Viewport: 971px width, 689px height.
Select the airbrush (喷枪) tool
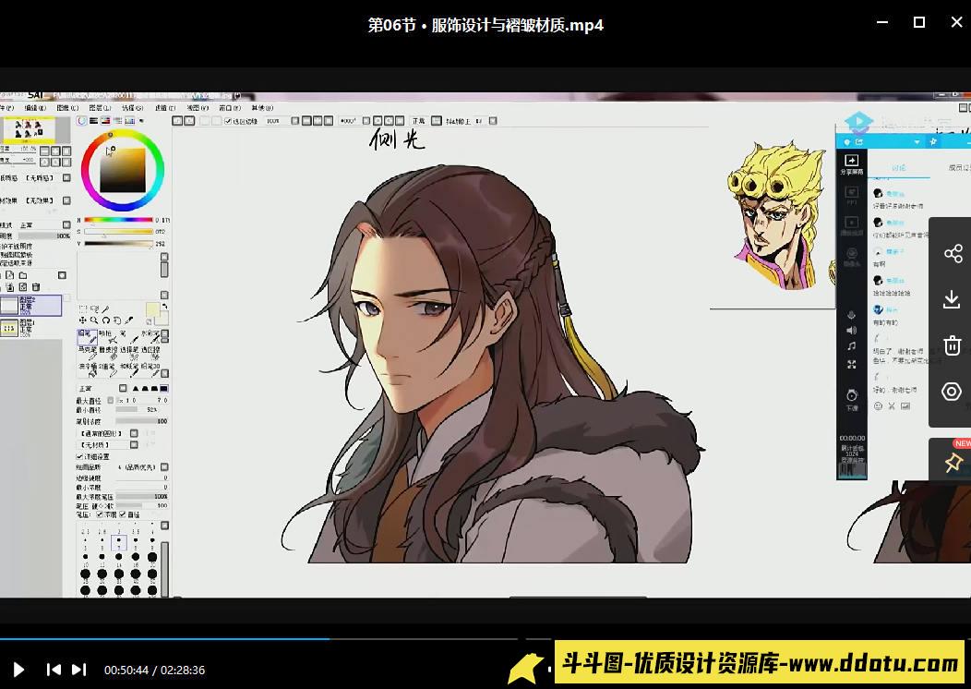pos(108,336)
